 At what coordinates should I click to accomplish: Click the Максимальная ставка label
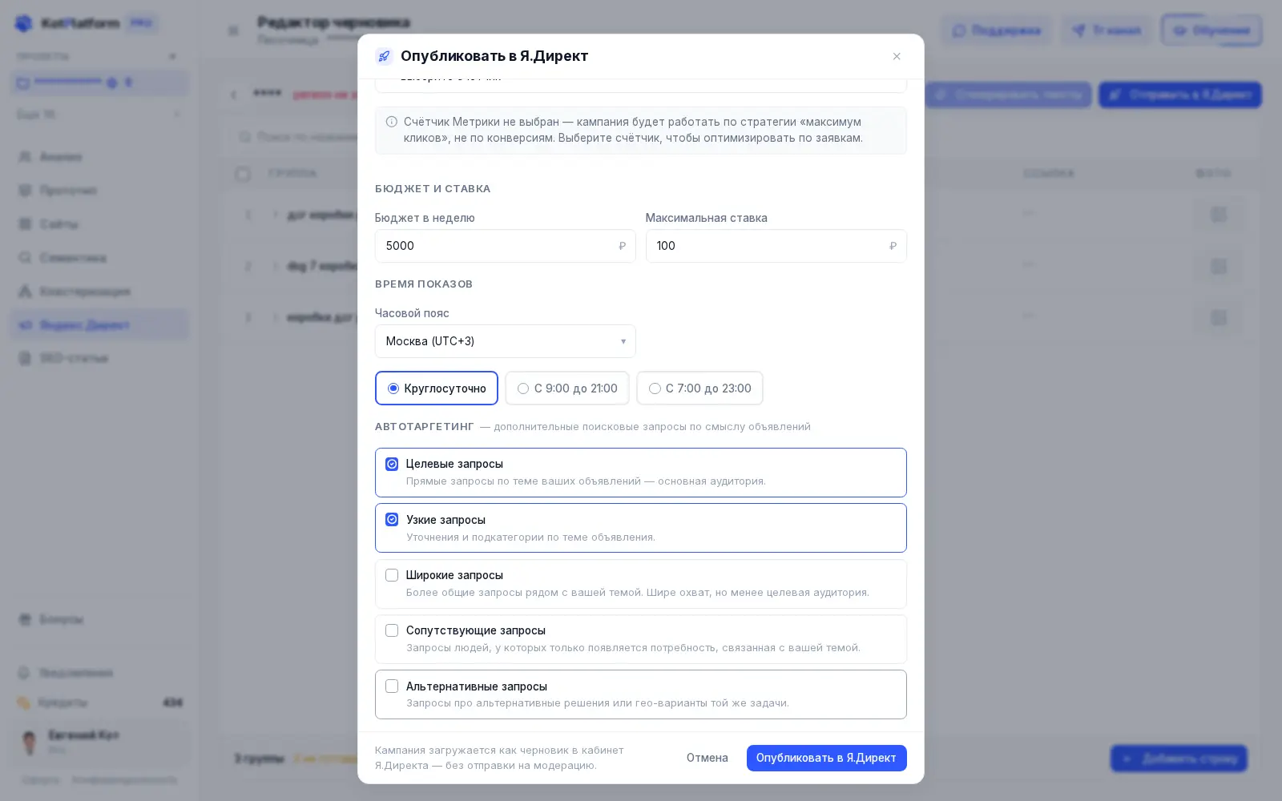706,218
